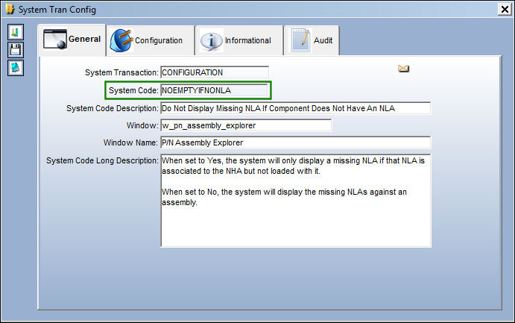515x323 pixels.
Task: Click the 'System Code:' label
Action: [x=133, y=90]
